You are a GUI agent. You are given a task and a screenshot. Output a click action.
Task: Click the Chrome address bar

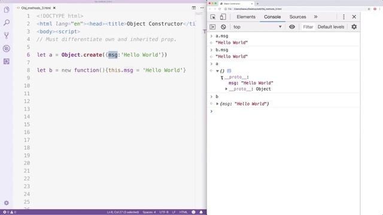pos(294,9)
